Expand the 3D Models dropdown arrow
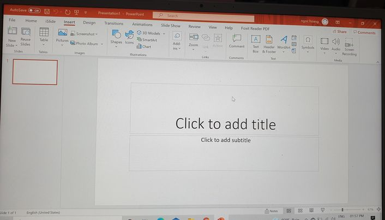 pyautogui.click(x=164, y=33)
